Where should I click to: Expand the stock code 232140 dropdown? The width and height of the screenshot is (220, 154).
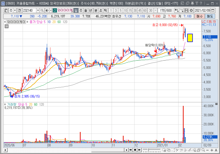pos(38,10)
